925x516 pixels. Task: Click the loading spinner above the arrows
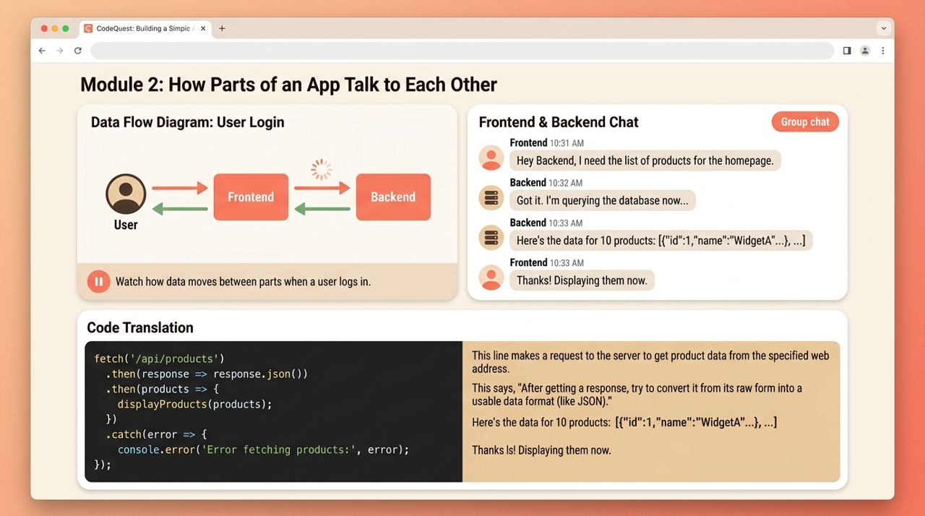[x=322, y=169]
